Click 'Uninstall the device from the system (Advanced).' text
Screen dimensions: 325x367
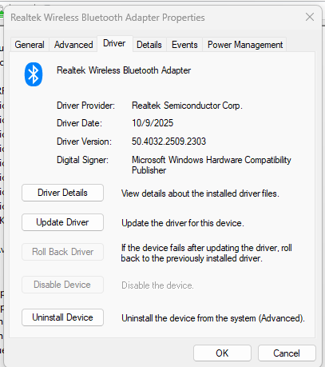[213, 318]
